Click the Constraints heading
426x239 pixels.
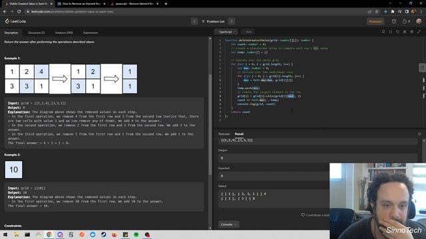13,226
